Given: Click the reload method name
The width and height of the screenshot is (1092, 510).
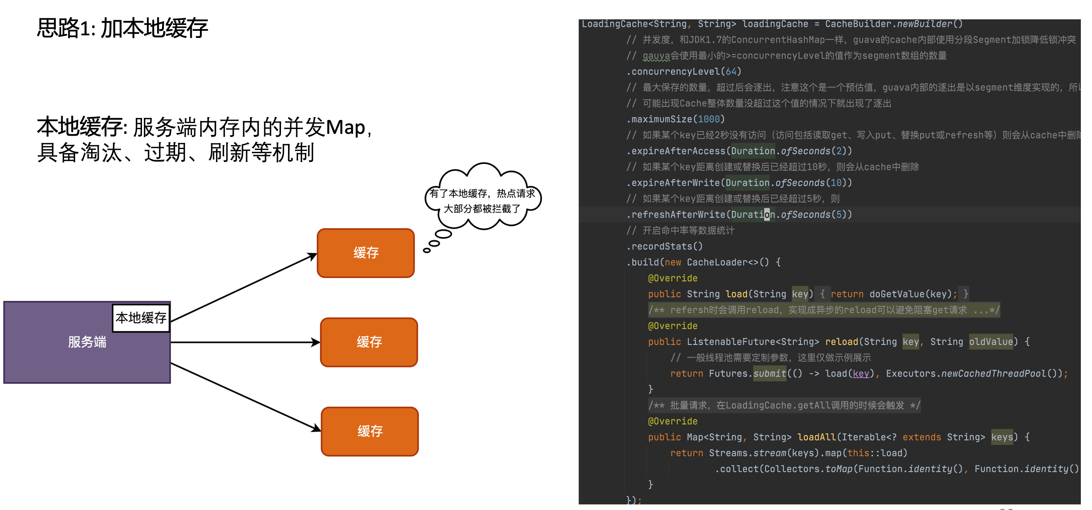Looking at the screenshot, I should [x=841, y=342].
